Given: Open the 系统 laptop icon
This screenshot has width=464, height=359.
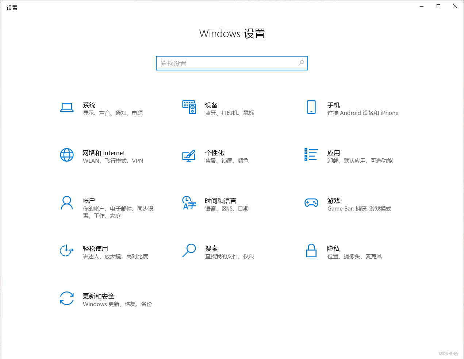Looking at the screenshot, I should [x=67, y=108].
